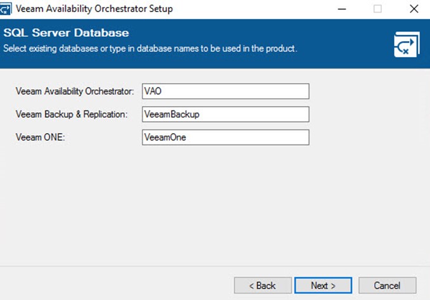This screenshot has width=430, height=300.
Task: Close the Veeam setup window
Action: (x=414, y=9)
